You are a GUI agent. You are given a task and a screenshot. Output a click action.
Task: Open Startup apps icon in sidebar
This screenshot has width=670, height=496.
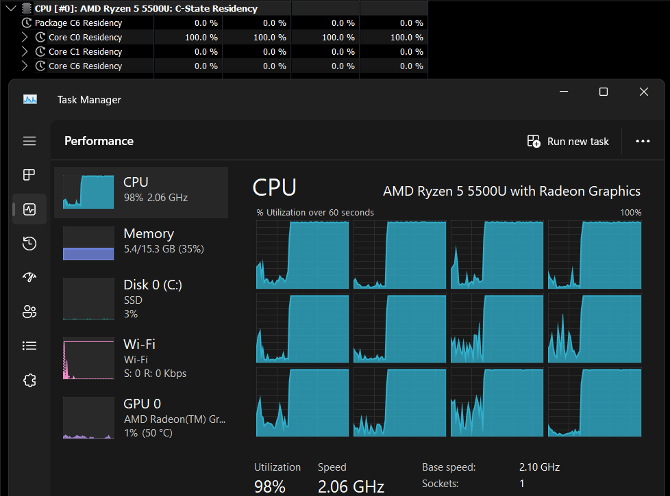click(29, 277)
